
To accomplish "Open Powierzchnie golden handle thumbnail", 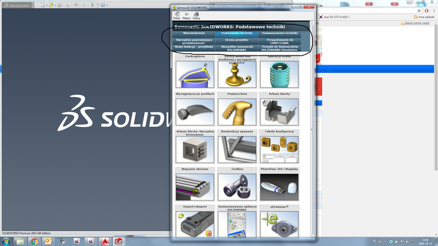I will tap(237, 112).
